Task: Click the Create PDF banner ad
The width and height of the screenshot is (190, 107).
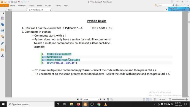Action: tap(179, 9)
